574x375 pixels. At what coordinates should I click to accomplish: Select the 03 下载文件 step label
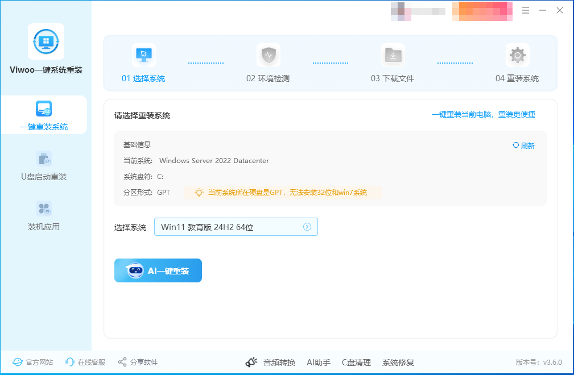[393, 78]
